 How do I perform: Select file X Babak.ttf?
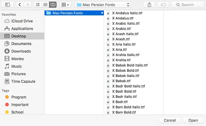click(x=134, y=81)
